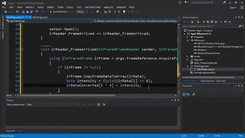The image size is (245, 138).
Task: Click Property Pages wrench icon in Properties panel
Action: 193,94
